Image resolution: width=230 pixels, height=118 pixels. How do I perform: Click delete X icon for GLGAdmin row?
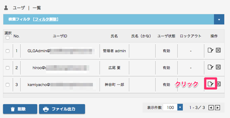tap(218, 50)
